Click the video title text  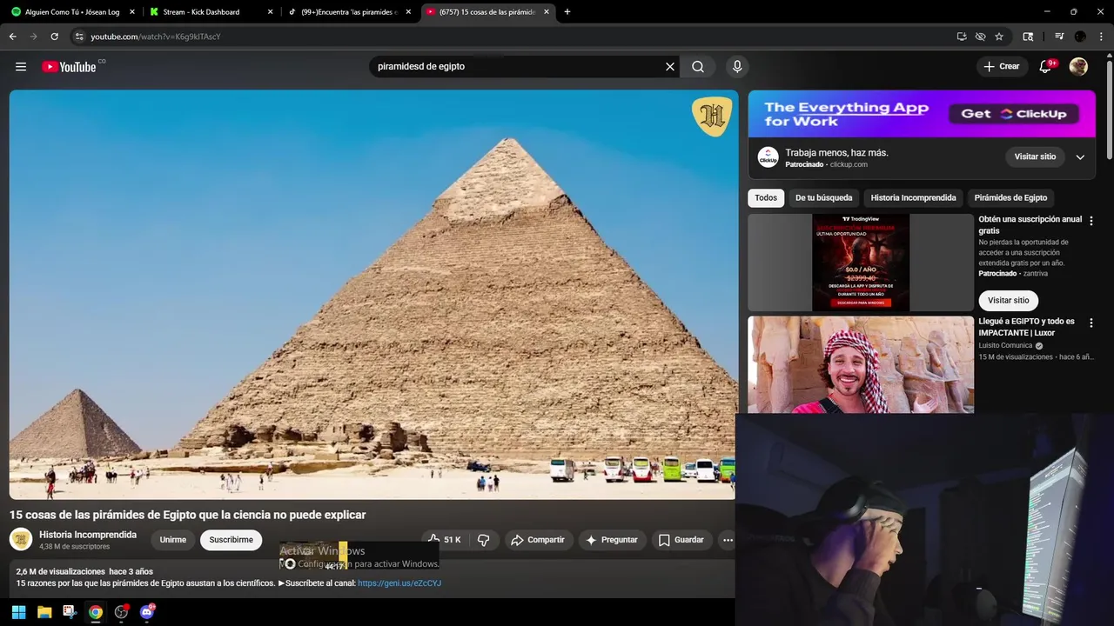[x=188, y=515]
